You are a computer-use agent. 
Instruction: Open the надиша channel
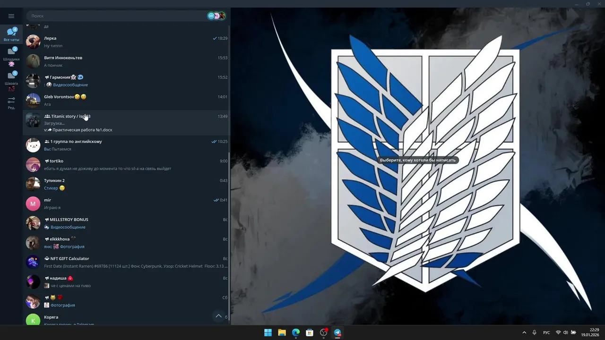coord(126,282)
